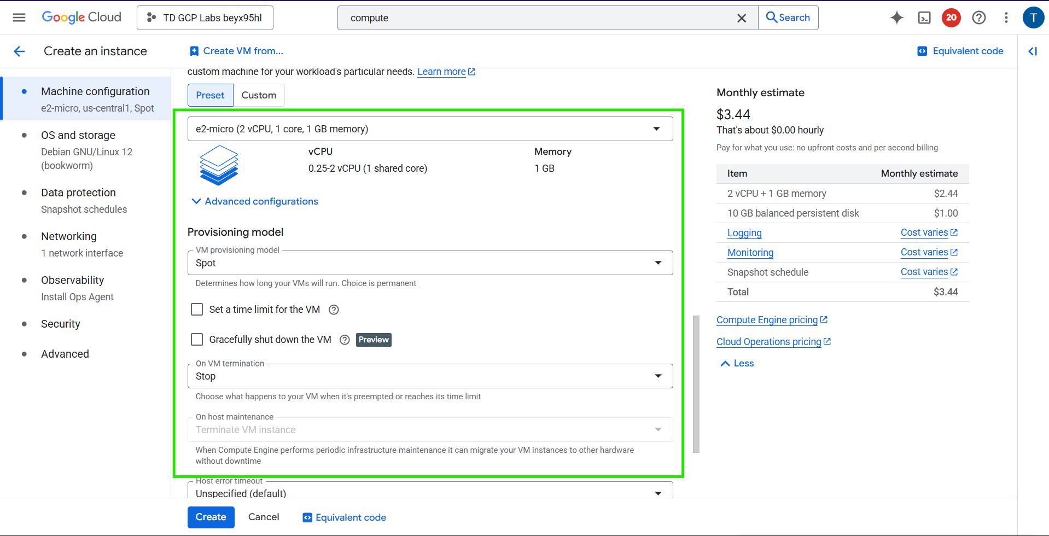The image size is (1049, 536).
Task: Collapse the side panel toggle icon
Action: 1033,51
